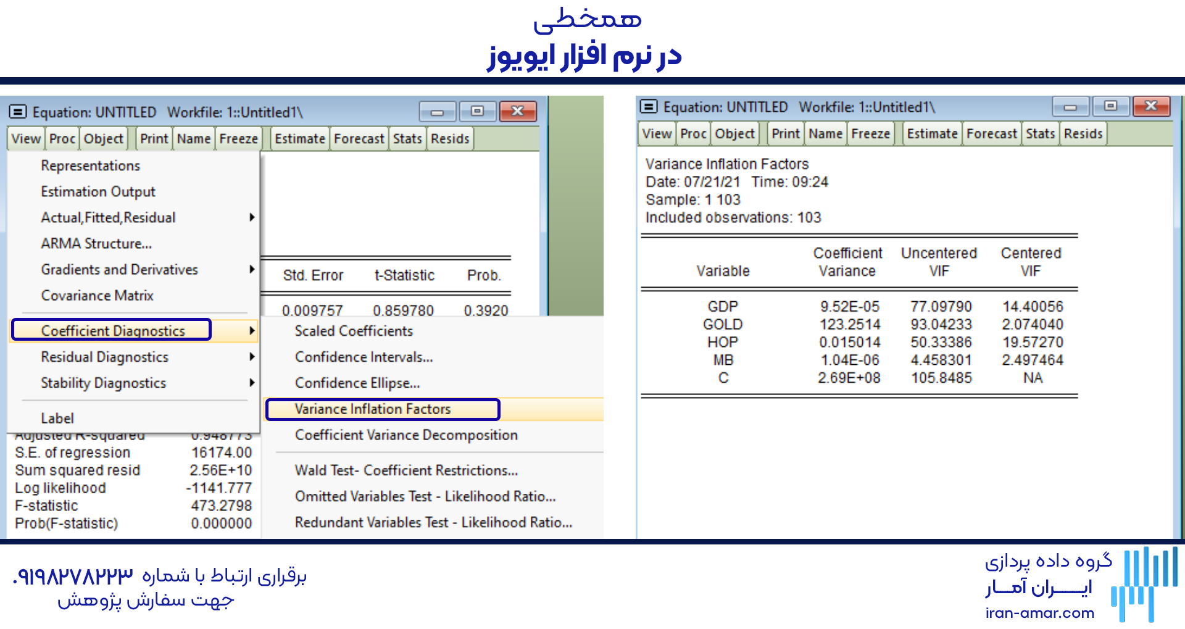Expand the Stability Diagnostics submenu
The width and height of the screenshot is (1185, 629).
click(x=103, y=383)
